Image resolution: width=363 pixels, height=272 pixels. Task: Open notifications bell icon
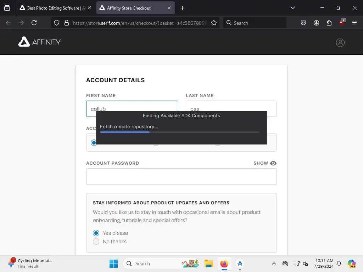click(339, 263)
